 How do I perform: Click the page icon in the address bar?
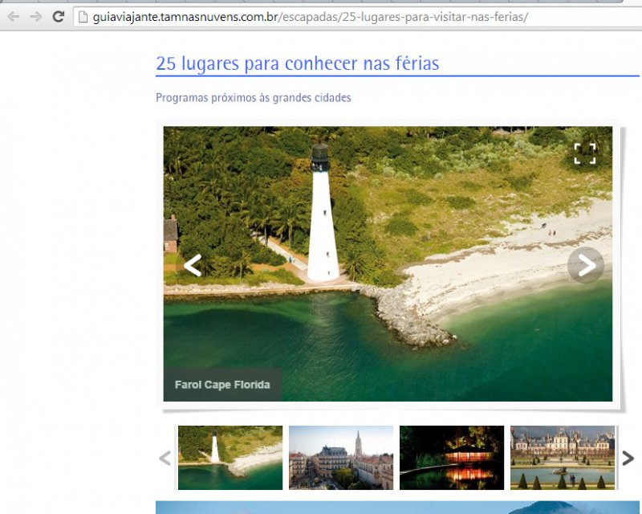[83, 17]
